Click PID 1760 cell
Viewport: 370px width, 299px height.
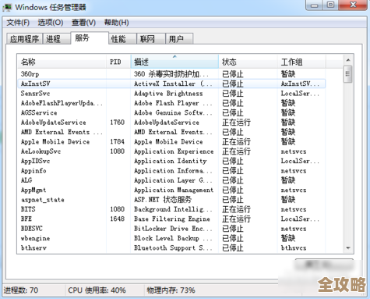point(117,123)
